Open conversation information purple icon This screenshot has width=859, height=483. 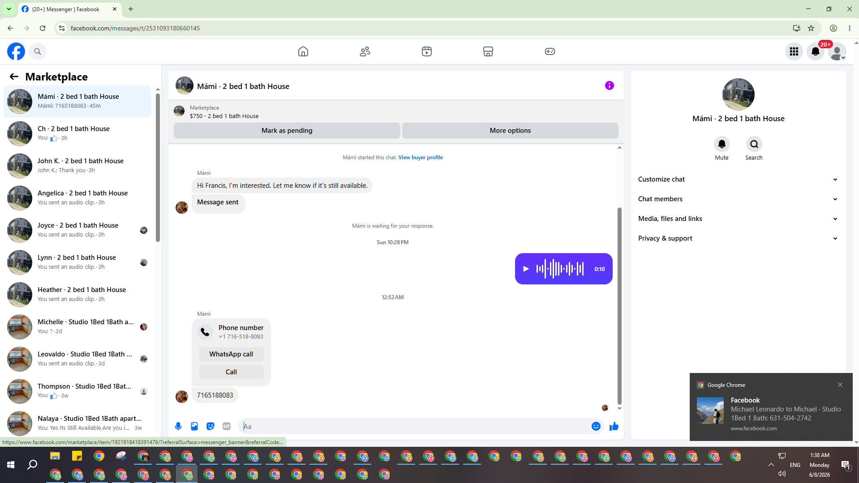click(610, 85)
